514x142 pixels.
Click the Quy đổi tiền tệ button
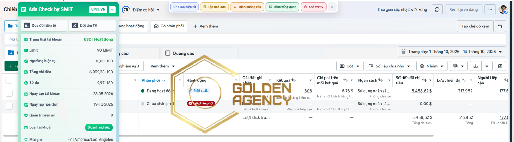[x=44, y=26]
